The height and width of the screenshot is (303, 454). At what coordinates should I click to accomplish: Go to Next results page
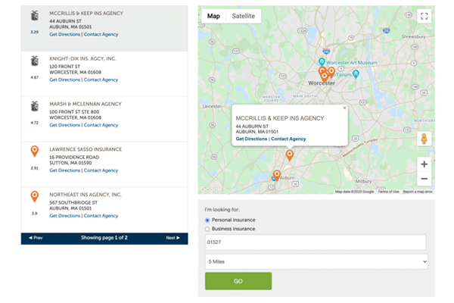click(x=173, y=238)
